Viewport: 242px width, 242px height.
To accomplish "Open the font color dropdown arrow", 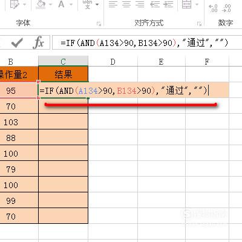I will pyautogui.click(x=71, y=4).
